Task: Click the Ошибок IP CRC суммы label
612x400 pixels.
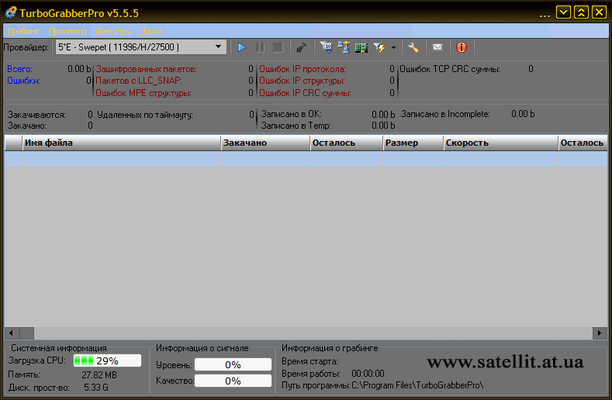Action: [305, 93]
